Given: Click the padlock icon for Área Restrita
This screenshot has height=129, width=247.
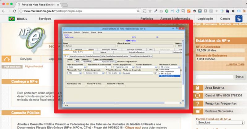Looking at the screenshot, I should [x=198, y=87].
